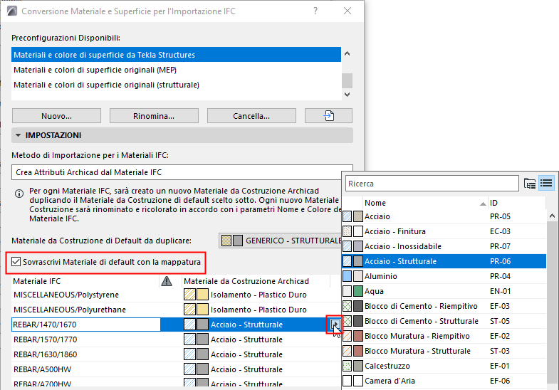Select Materiali e colori originali (strutturale) preset
The height and width of the screenshot is (390, 559).
click(x=176, y=85)
